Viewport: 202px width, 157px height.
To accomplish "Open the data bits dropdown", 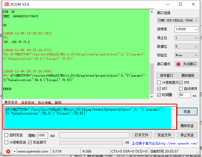I will coord(186,46).
